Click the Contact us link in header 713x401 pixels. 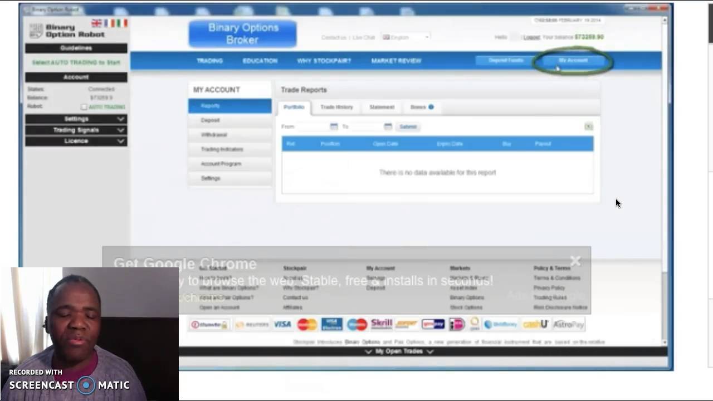(x=334, y=37)
